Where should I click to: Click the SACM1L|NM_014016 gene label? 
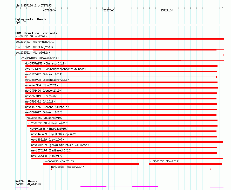[x=28, y=184]
